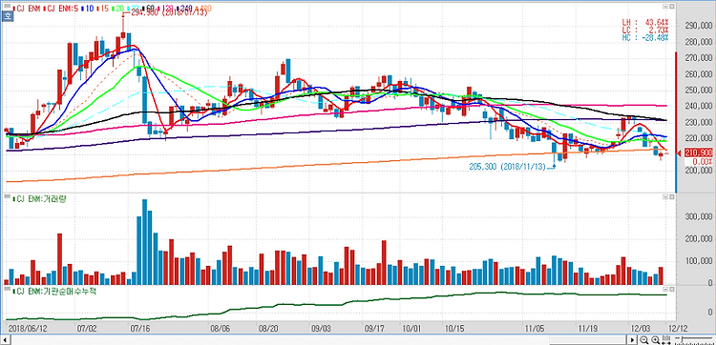The height and width of the screenshot is (345, 716).
Task: Click the 205,300 (2018/11/13) low price annotation
Action: coord(507,168)
